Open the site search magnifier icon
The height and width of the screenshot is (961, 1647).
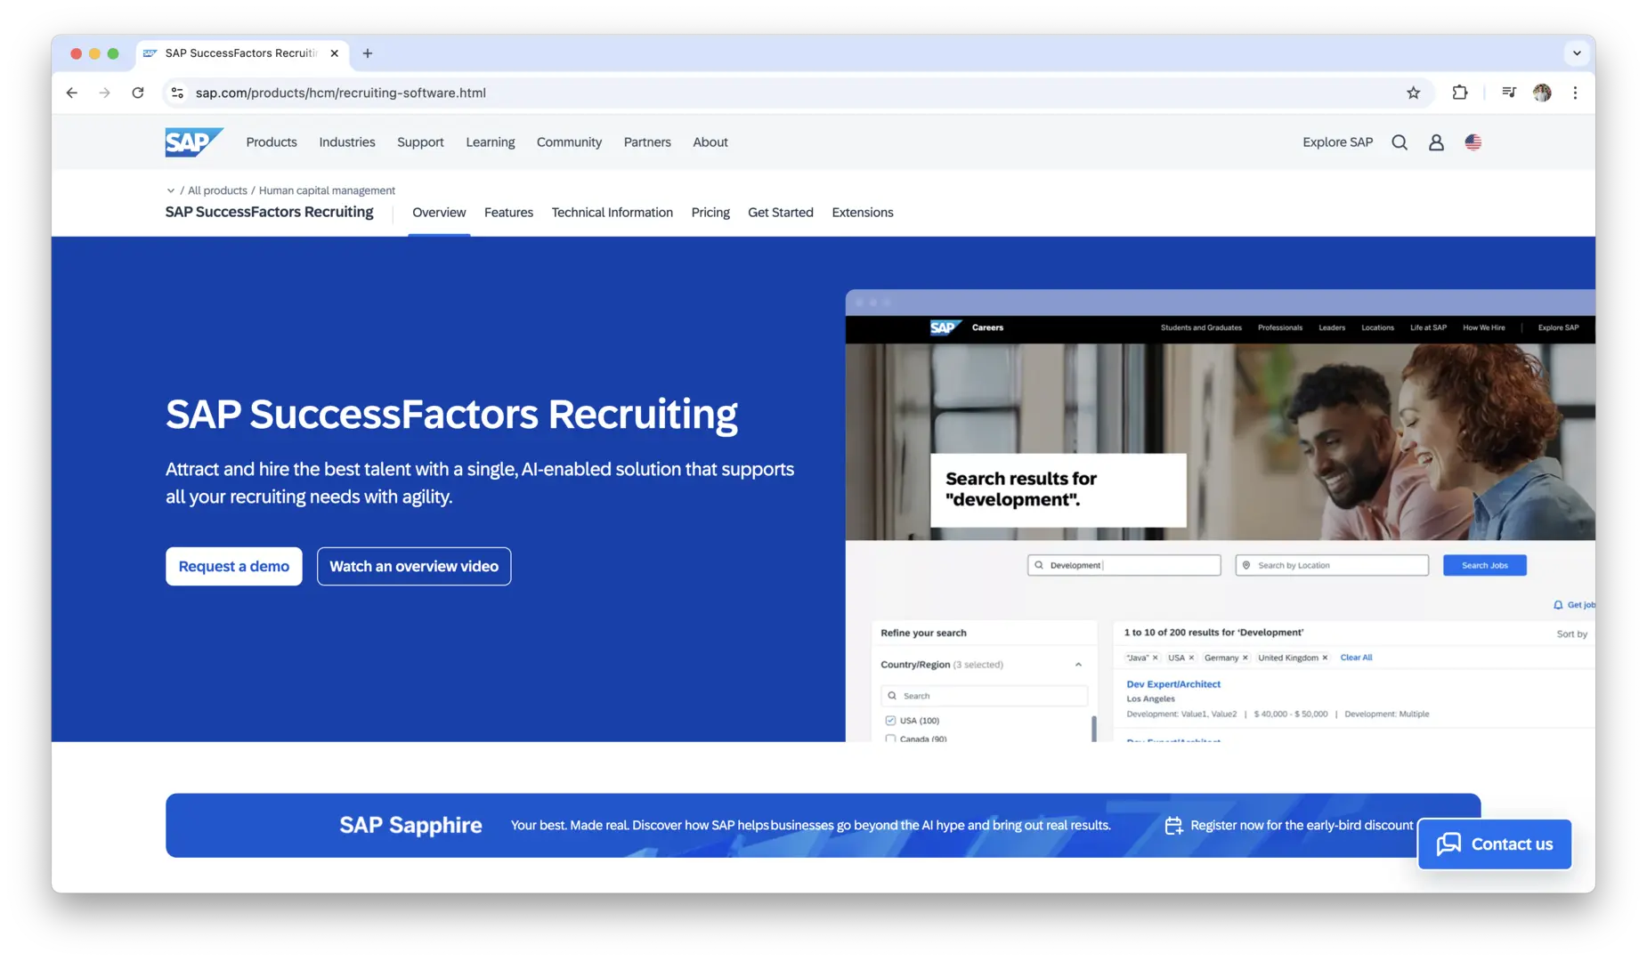1400,142
